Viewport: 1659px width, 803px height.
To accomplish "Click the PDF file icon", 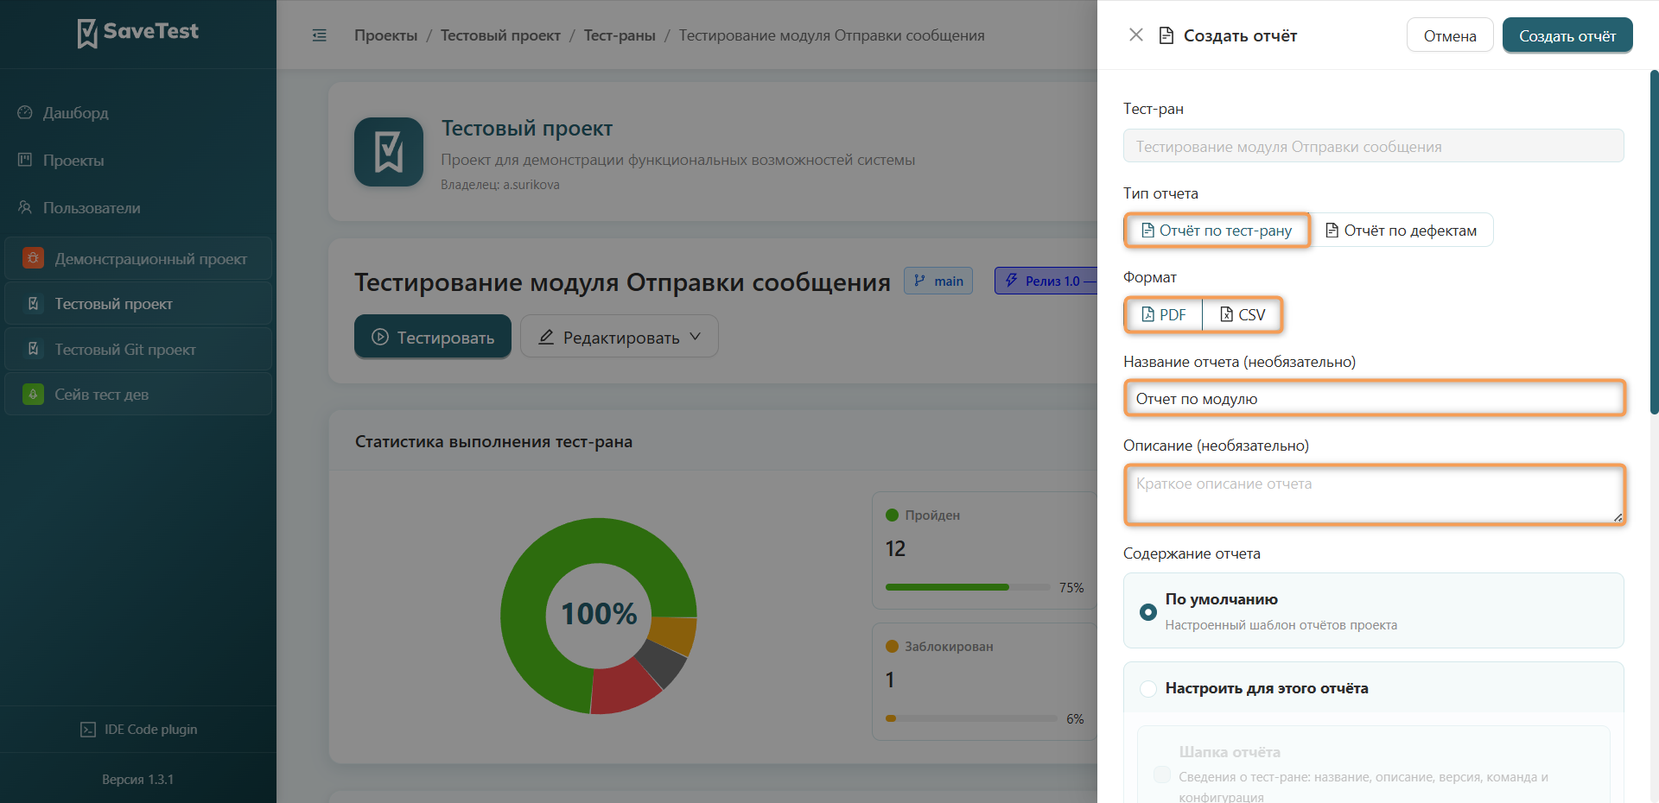I will tap(1148, 314).
